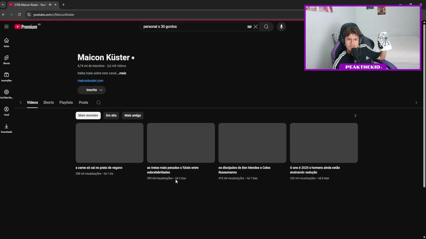This screenshot has width=426, height=239.
Task: Select the Mais antigo filter chip
Action: (133, 116)
